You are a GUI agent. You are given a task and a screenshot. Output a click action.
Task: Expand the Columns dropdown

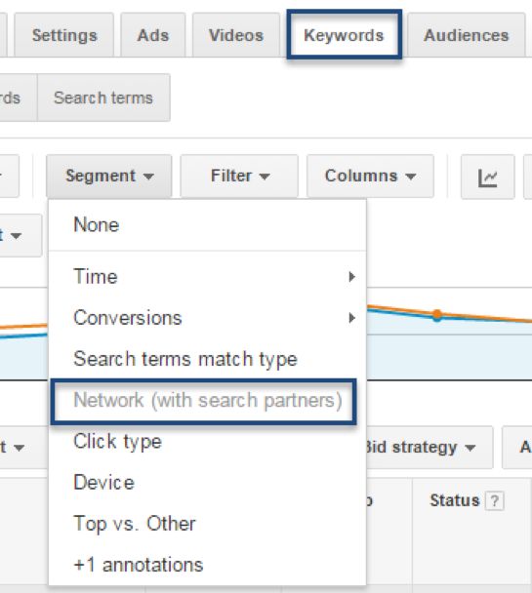click(370, 177)
